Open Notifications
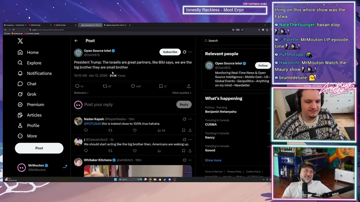The width and height of the screenshot is (360, 202). [35, 73]
